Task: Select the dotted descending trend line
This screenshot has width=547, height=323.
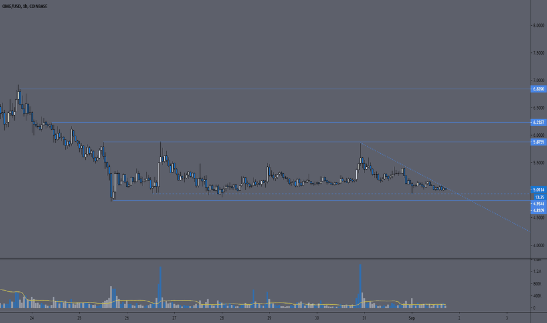Action: (x=445, y=187)
